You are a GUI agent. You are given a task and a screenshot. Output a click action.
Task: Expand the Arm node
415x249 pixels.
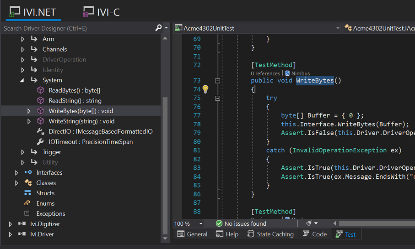pyautogui.click(x=23, y=39)
